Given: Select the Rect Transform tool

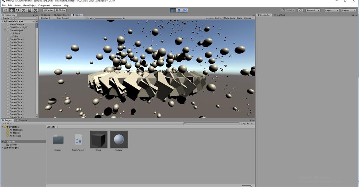Looking at the screenshot, I should (29, 10).
